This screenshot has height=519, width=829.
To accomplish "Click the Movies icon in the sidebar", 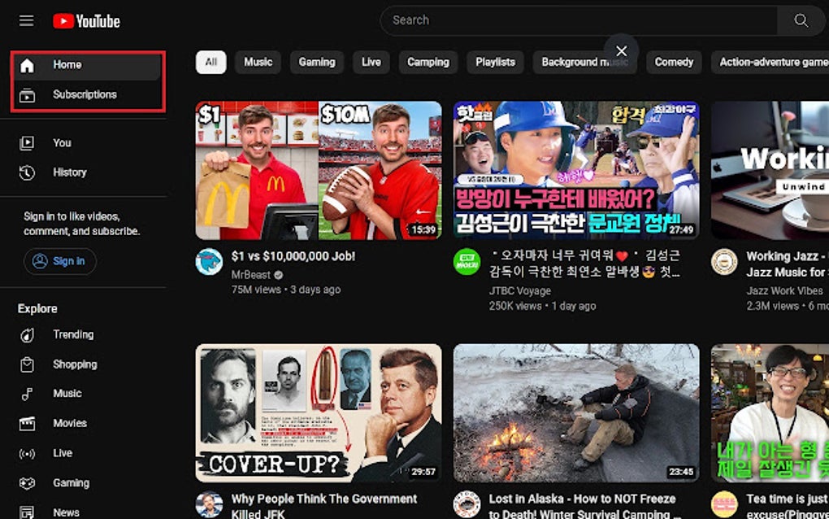I will coord(28,423).
